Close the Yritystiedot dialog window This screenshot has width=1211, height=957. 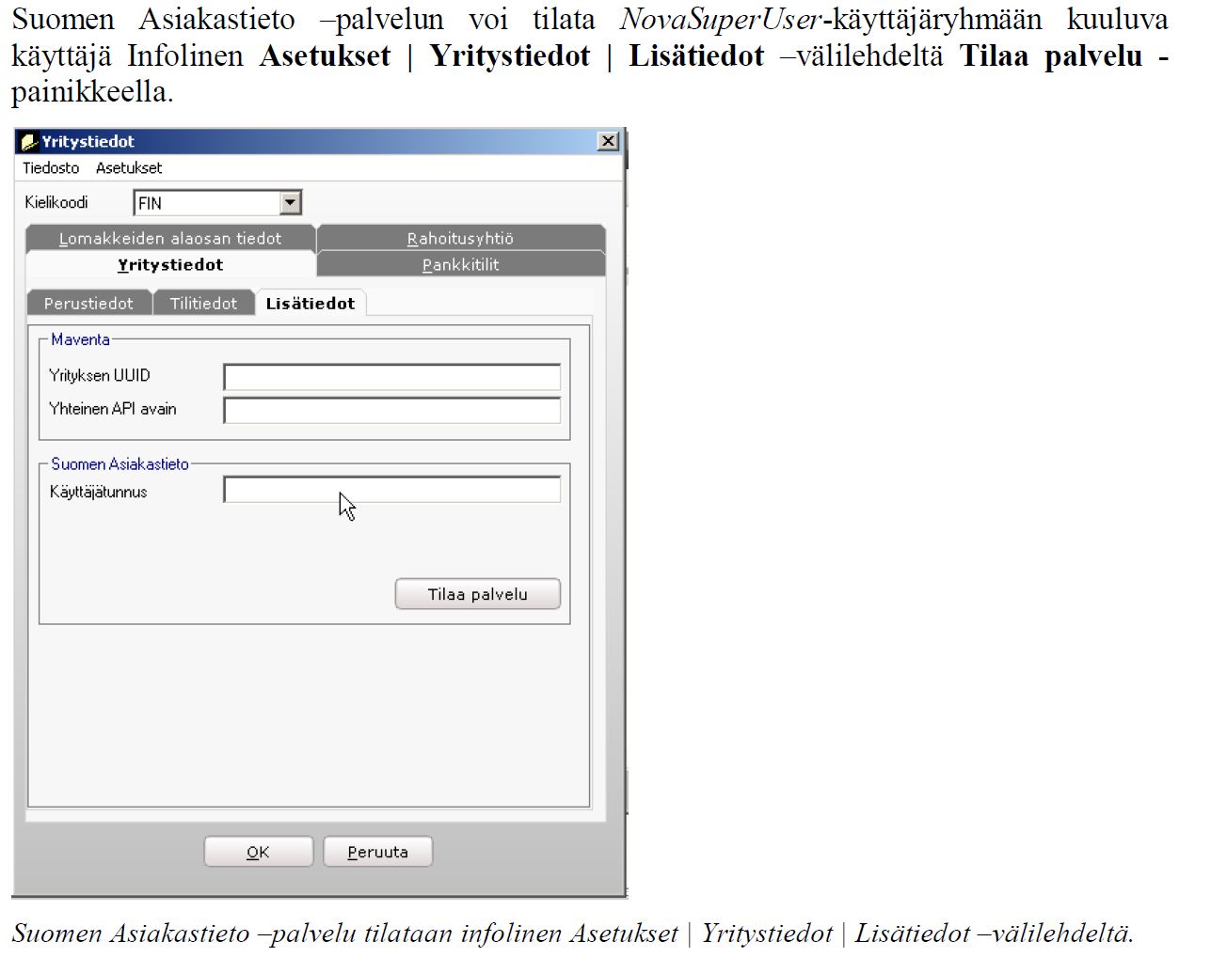[609, 141]
